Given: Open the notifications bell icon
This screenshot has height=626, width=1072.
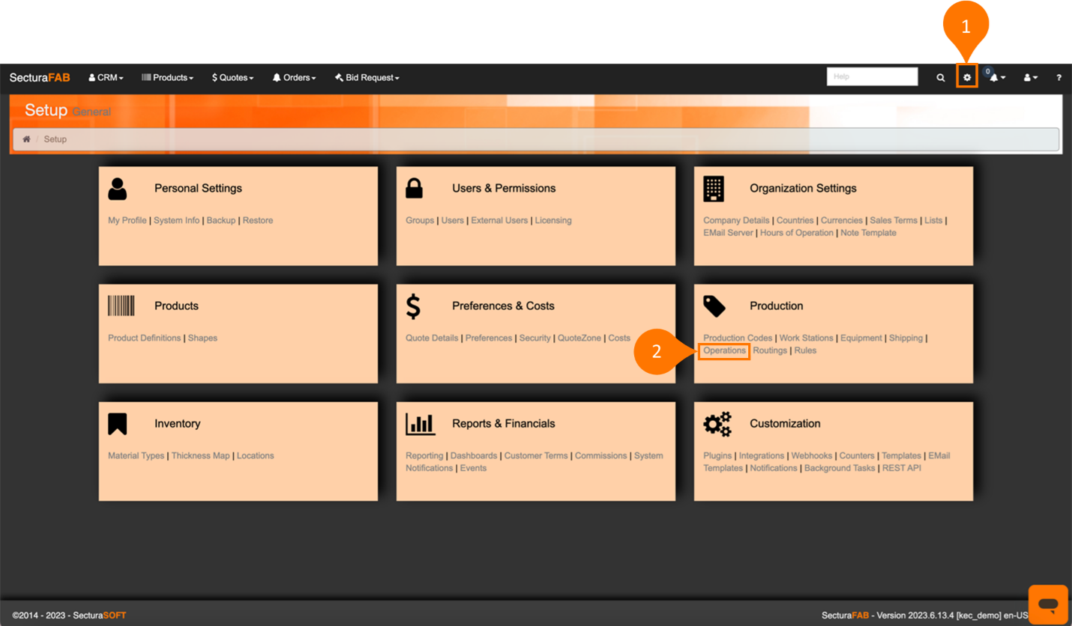Looking at the screenshot, I should point(995,77).
